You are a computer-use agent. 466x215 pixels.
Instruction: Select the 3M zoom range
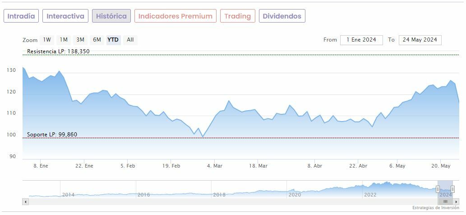(80, 40)
